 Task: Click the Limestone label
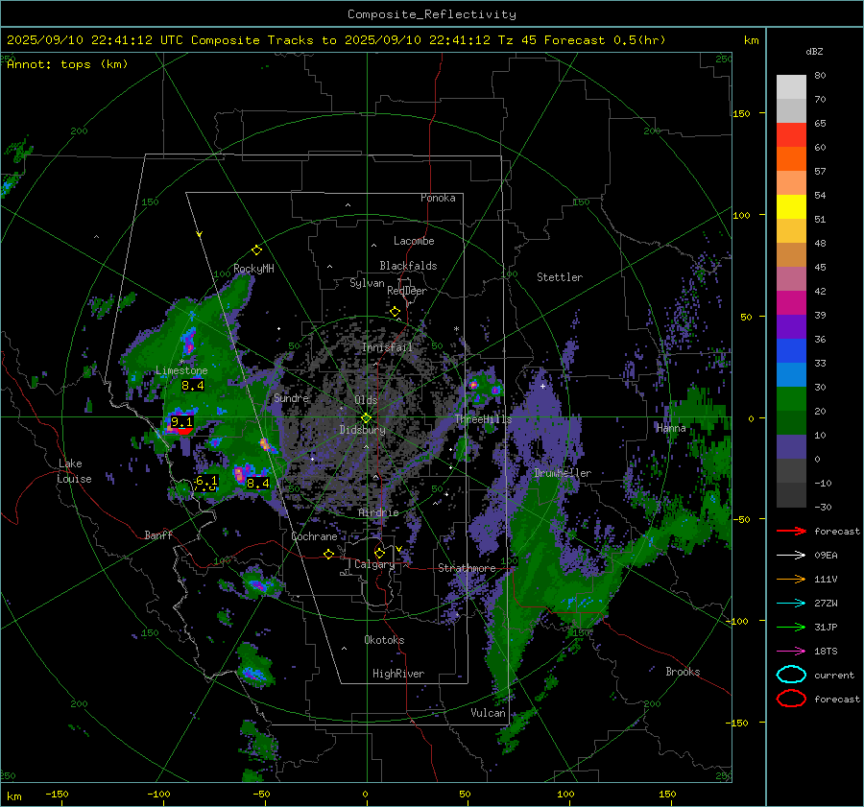pyautogui.click(x=181, y=370)
